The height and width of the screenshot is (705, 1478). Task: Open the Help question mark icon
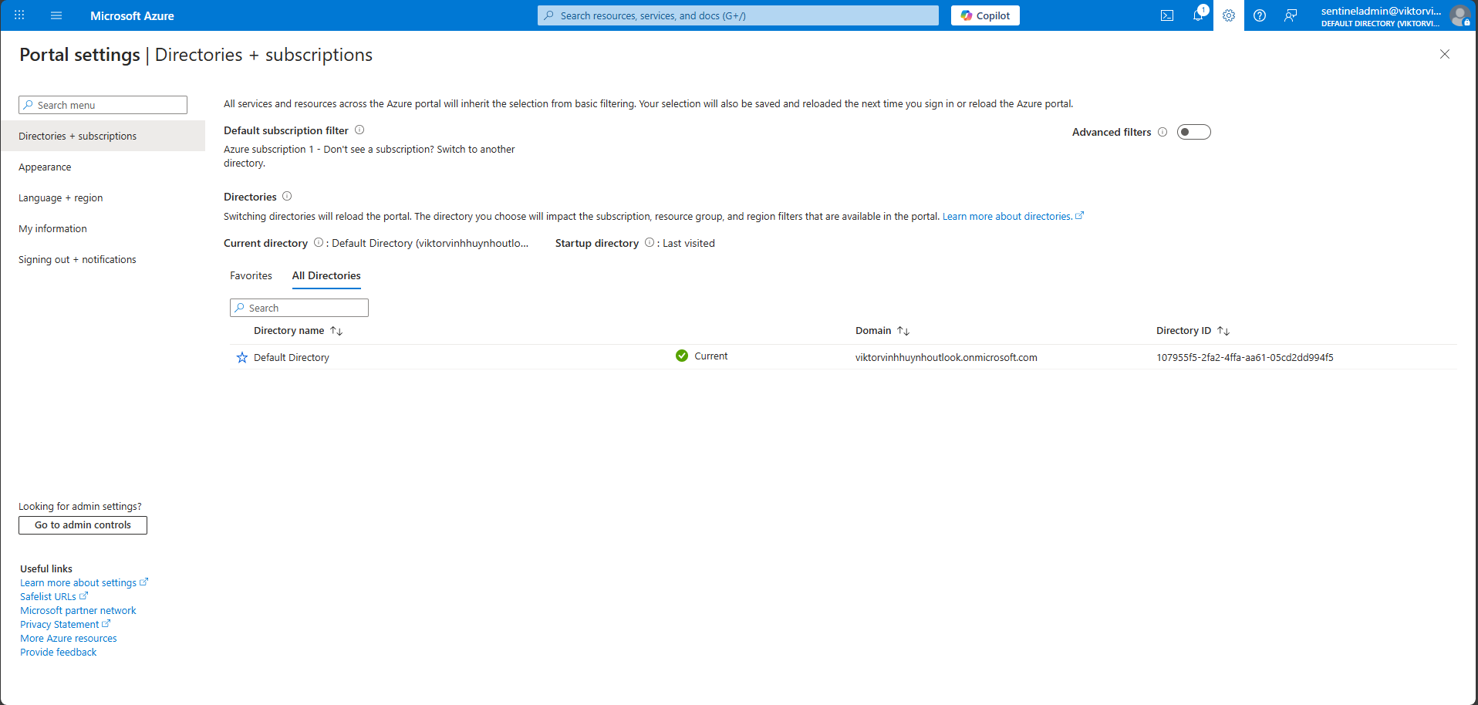click(x=1260, y=15)
